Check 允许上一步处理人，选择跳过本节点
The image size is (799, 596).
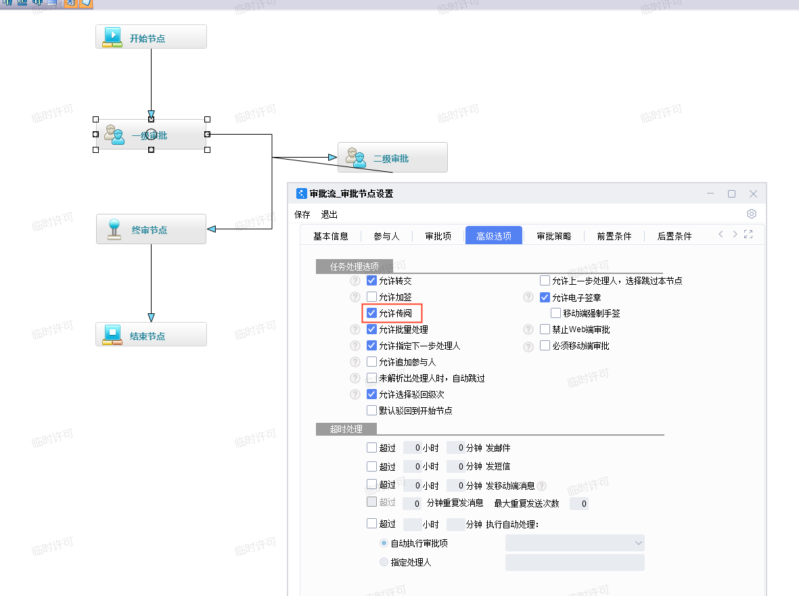tap(545, 280)
